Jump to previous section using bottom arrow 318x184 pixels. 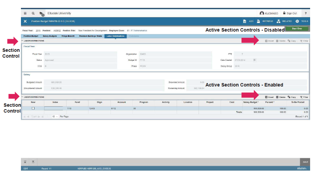(25, 162)
